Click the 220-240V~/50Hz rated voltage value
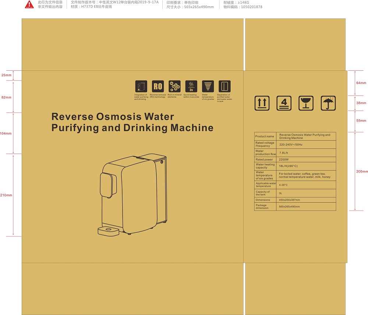368x315 pixels. click(x=291, y=144)
